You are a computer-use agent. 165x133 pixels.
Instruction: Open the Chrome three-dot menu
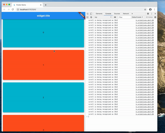pos(155,9)
